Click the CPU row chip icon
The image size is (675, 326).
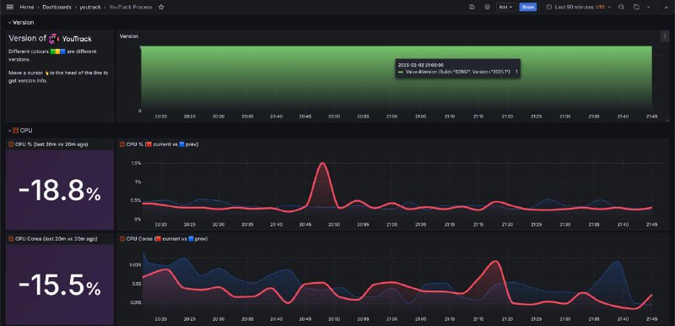[15, 131]
